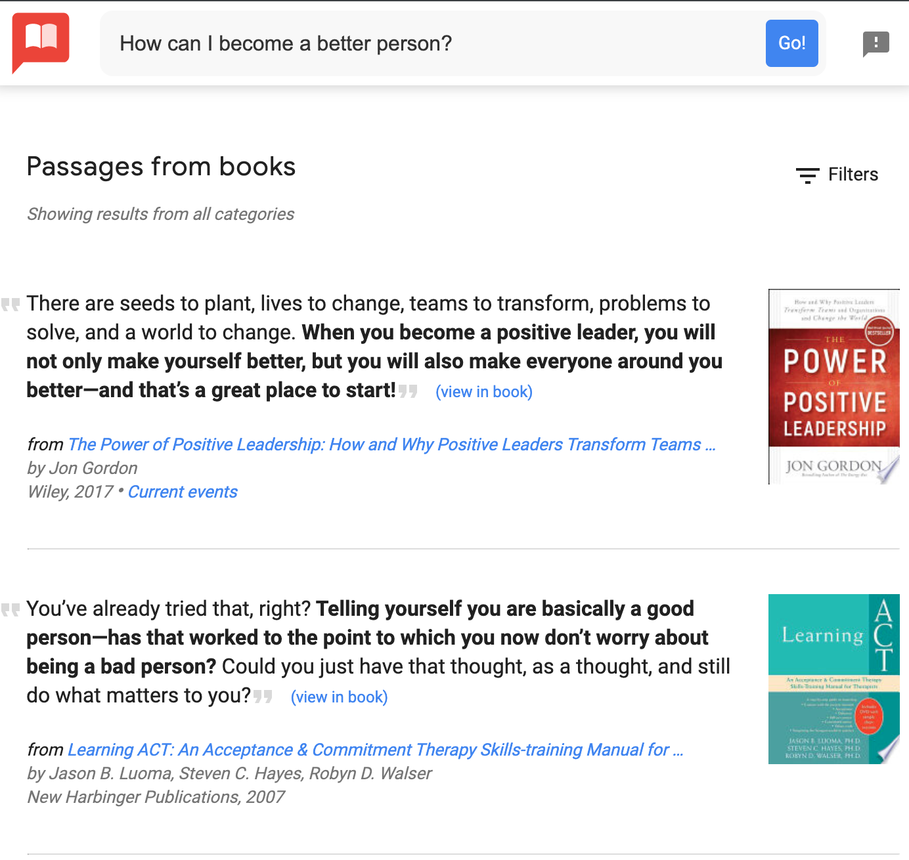Click the search question input field
Screen dimensions: 909x860
(433, 43)
